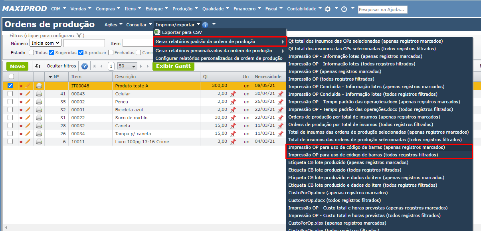Tick the checkbox for Suco de mirtilo row
Viewport: 481px width, 231px height.
[x=10, y=118]
